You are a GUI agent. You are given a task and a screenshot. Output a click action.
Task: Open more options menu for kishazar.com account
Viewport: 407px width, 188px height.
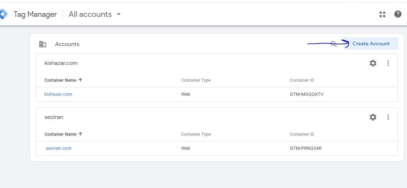tap(388, 63)
